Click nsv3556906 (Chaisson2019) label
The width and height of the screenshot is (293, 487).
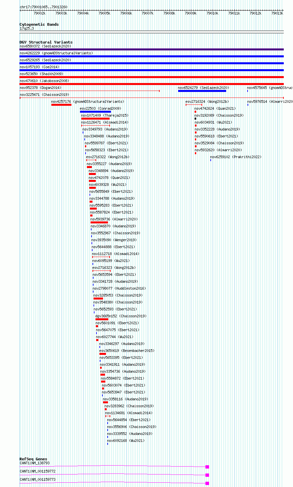[132, 427]
